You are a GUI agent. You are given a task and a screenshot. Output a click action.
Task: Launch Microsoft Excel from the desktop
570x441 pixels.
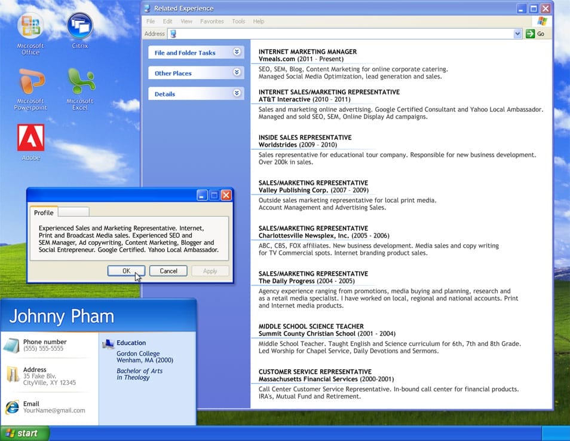[79, 81]
